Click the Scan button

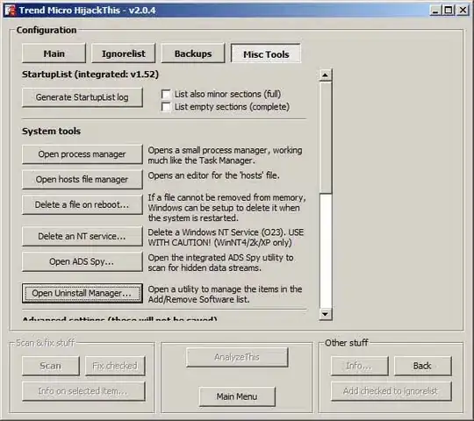point(51,366)
